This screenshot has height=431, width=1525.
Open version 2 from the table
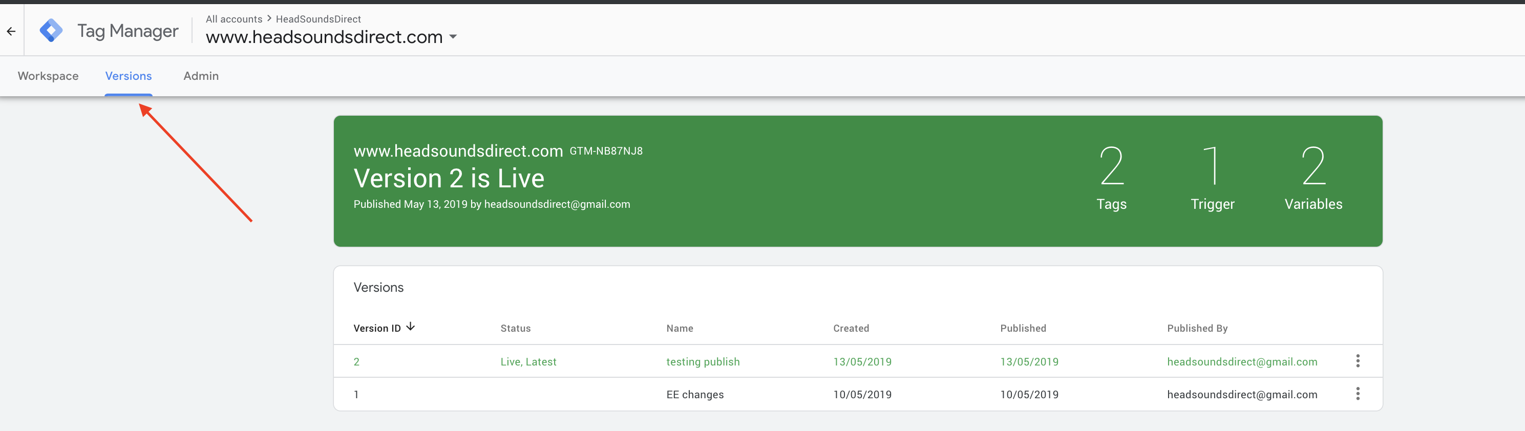(x=356, y=362)
